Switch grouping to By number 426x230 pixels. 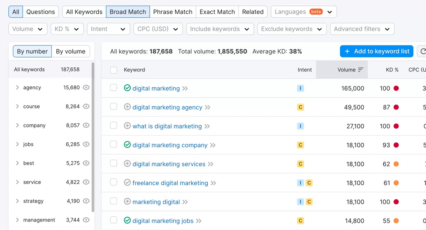point(32,51)
